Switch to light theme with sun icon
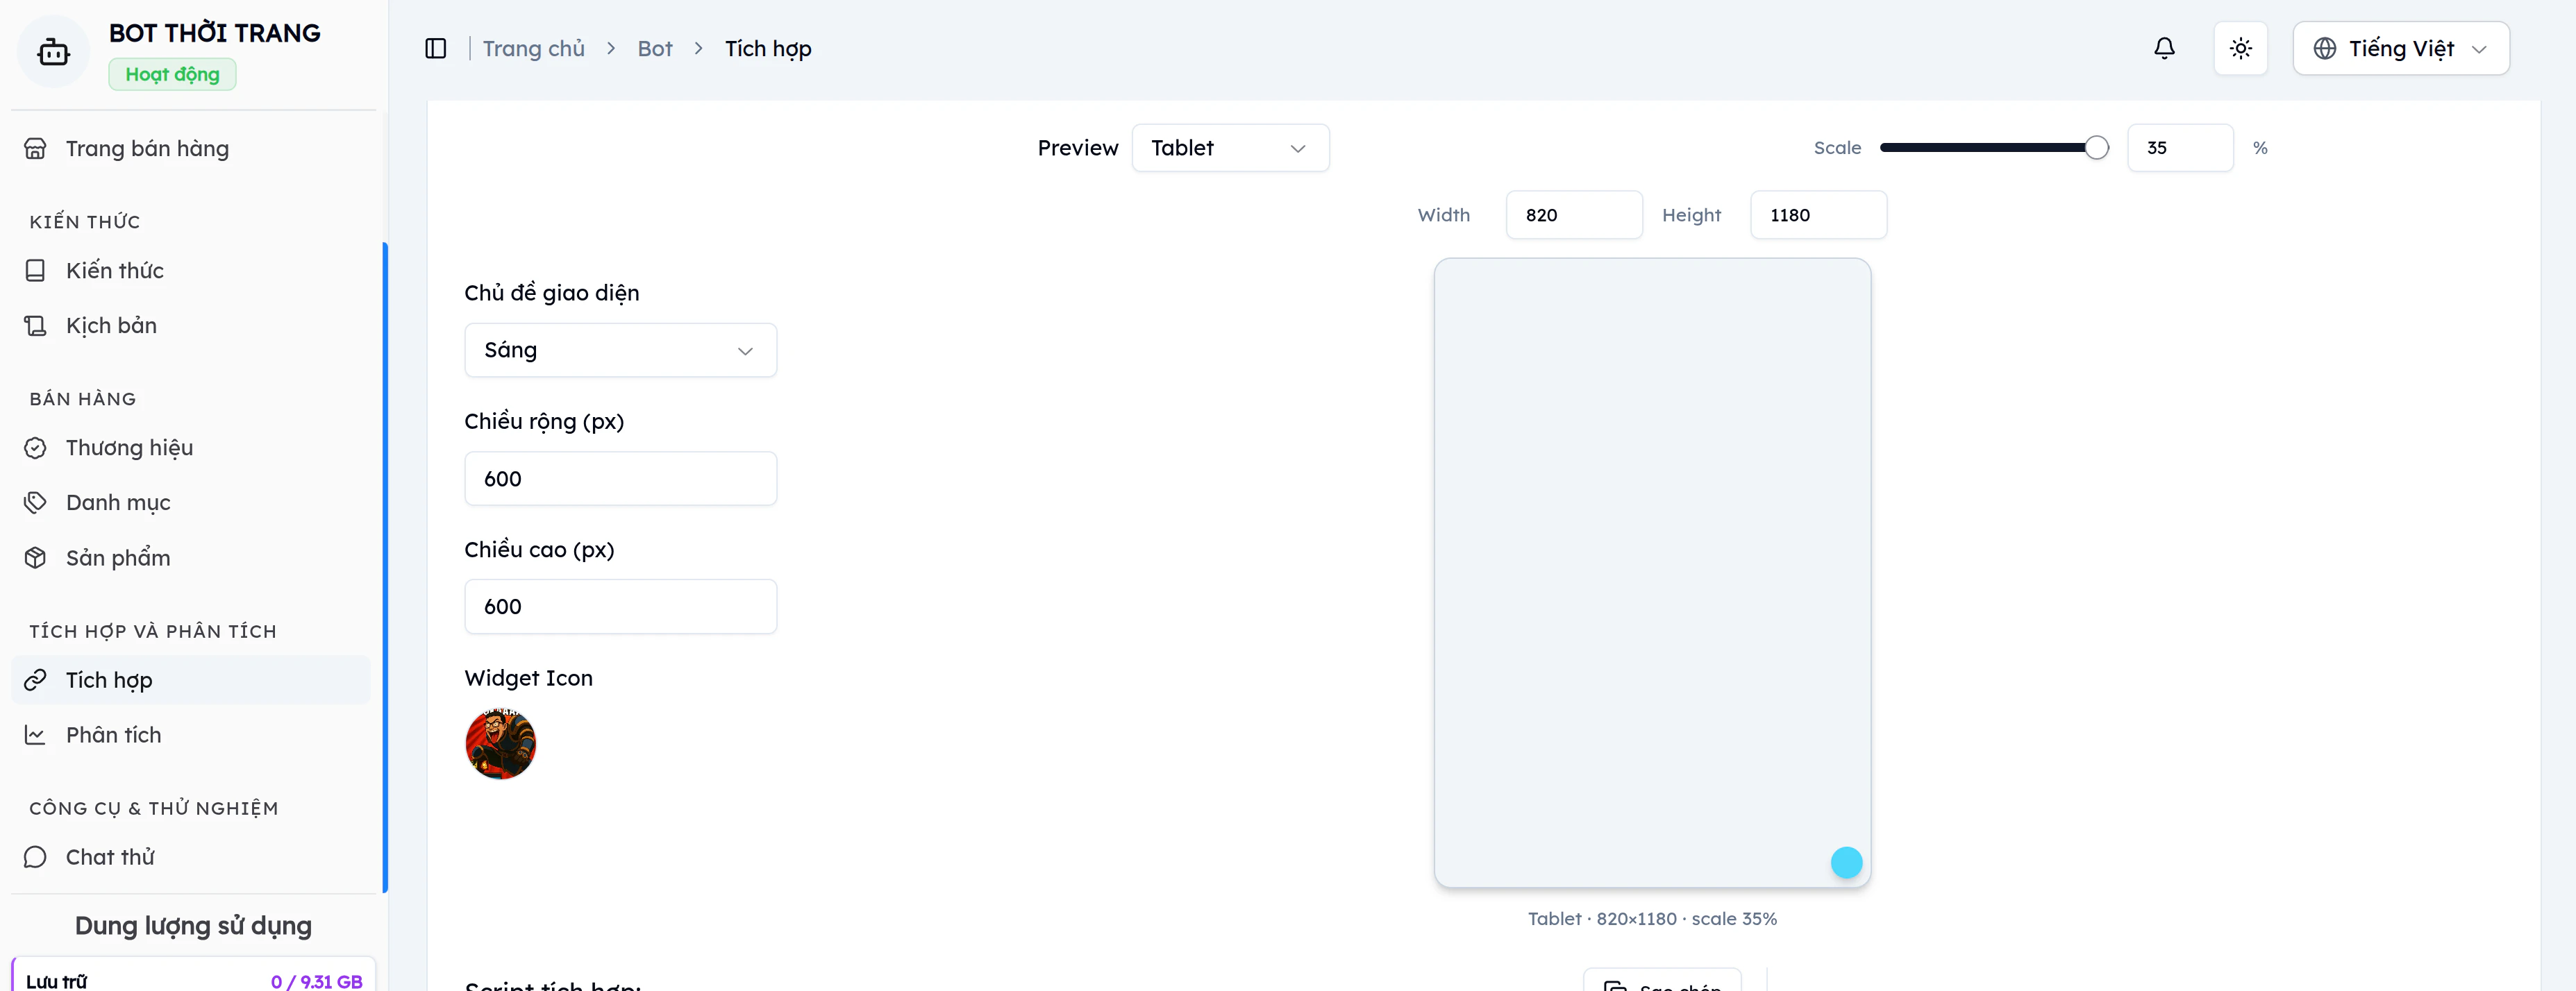Viewport: 2576px width, 991px height. [2241, 47]
